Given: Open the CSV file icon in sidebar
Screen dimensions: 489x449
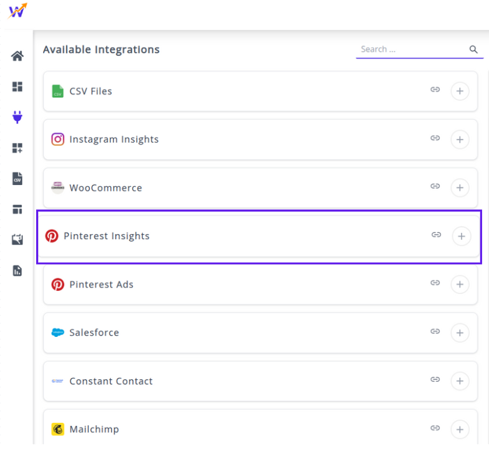Looking at the screenshot, I should point(17,179).
